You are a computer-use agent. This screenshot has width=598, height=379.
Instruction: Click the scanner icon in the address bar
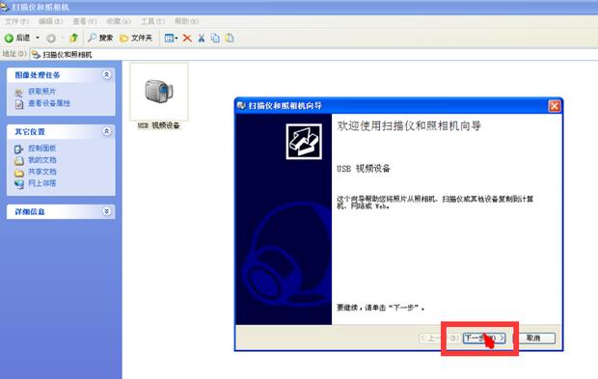[x=36, y=55]
